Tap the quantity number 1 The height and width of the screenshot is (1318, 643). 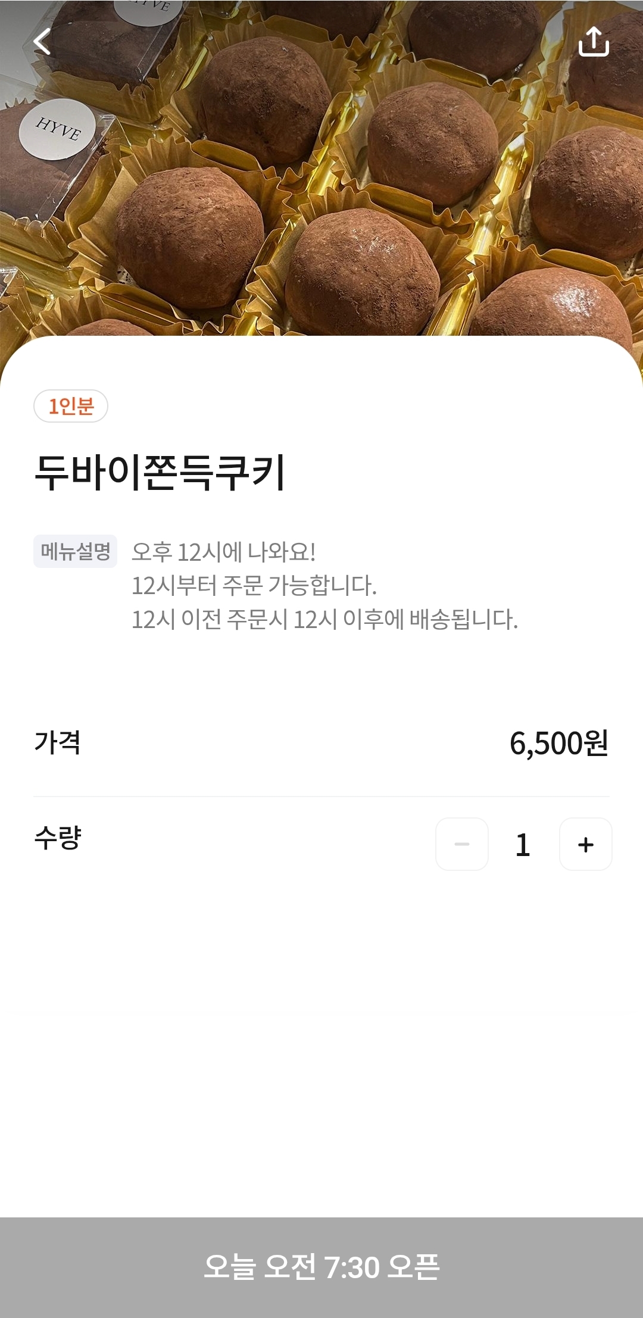[x=523, y=845]
